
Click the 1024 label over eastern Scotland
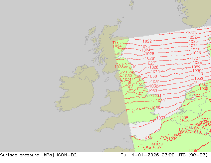coord(117,46)
